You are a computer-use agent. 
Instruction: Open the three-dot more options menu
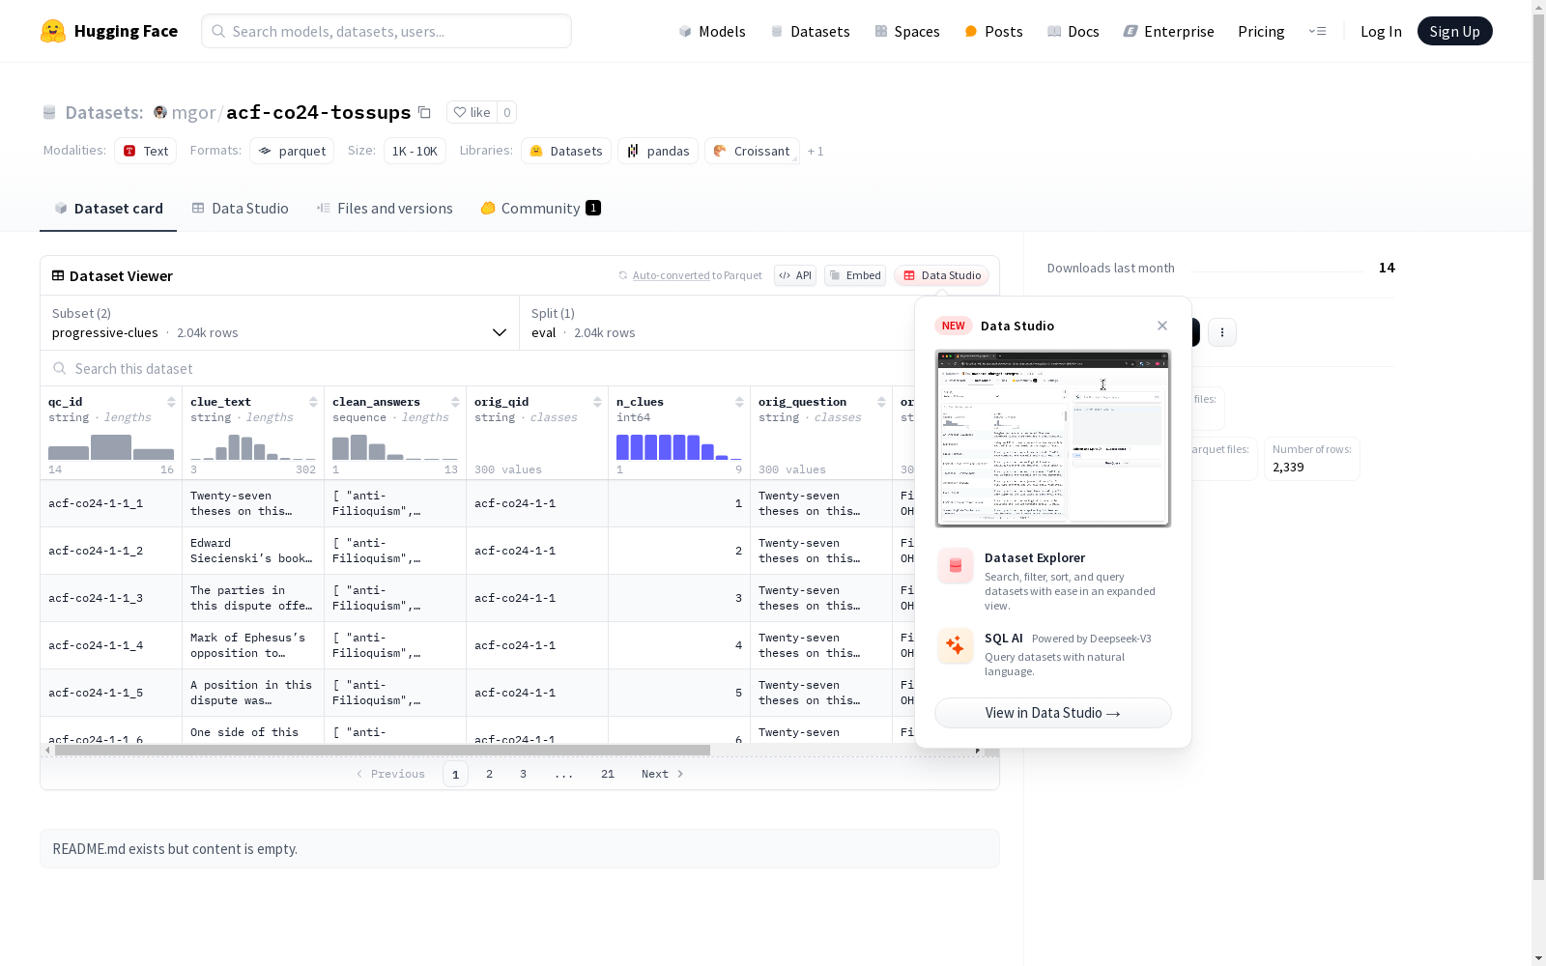click(1222, 332)
